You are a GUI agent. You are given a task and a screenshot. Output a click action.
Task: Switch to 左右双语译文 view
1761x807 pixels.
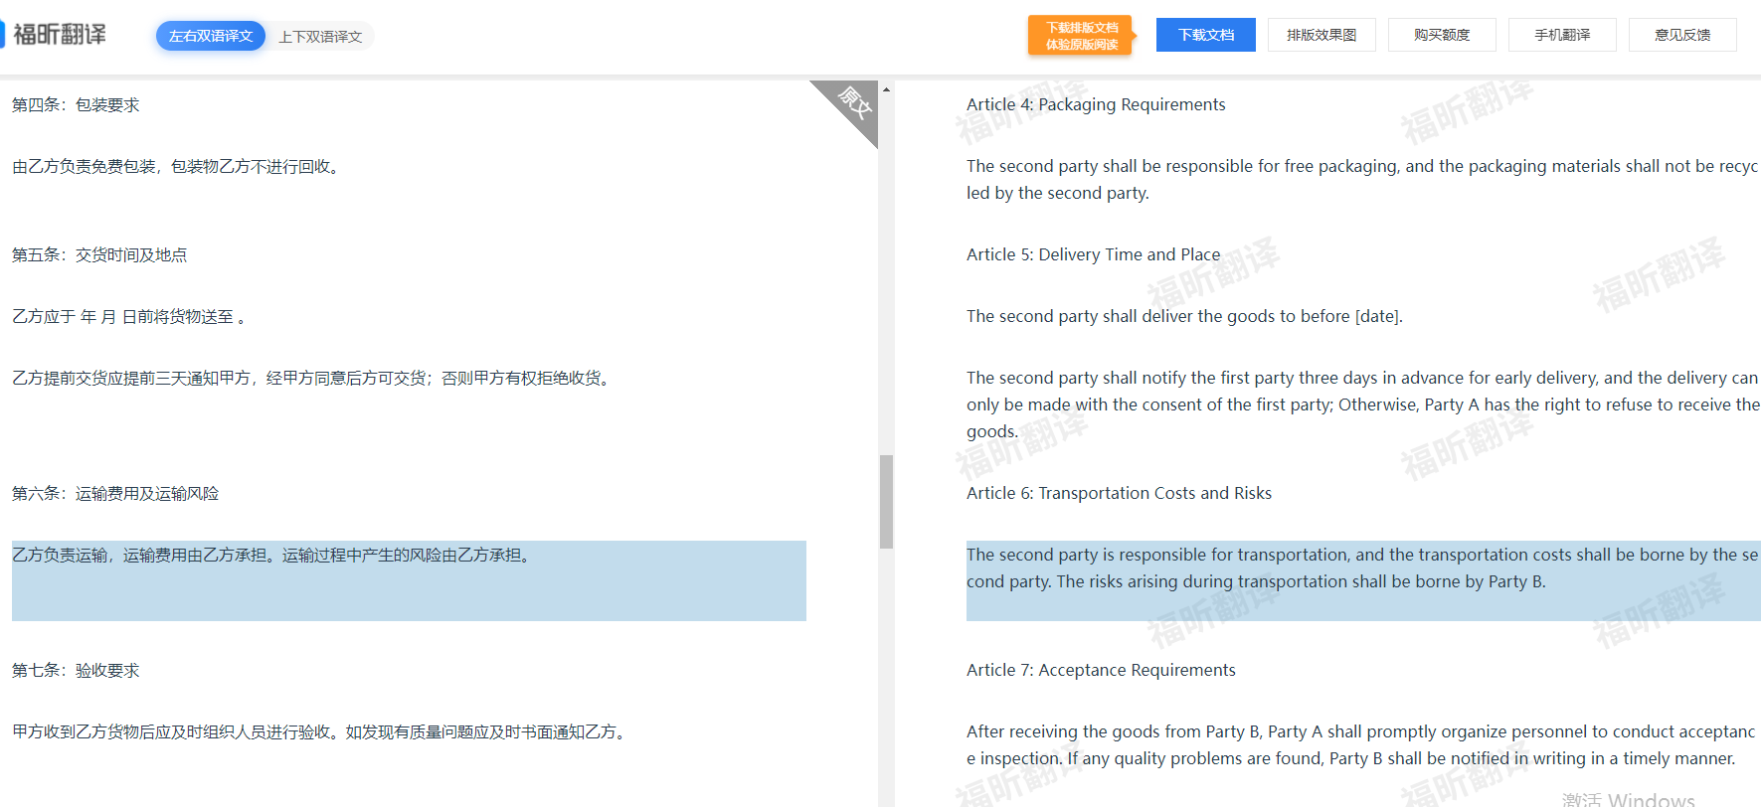(211, 36)
